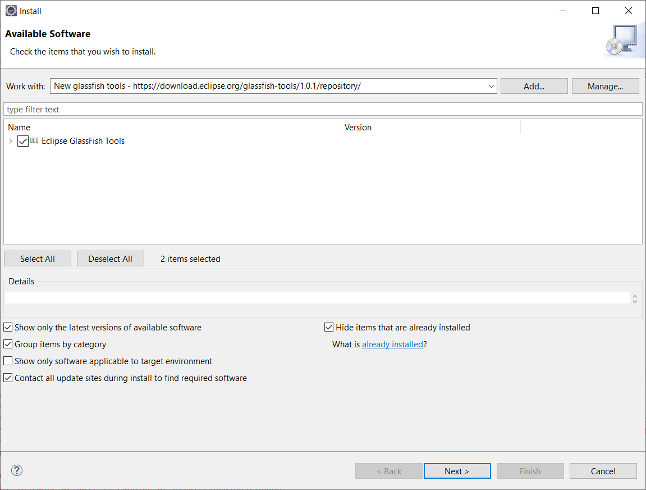Toggle Show only the latest versions checkbox
The height and width of the screenshot is (490, 646).
[8, 328]
